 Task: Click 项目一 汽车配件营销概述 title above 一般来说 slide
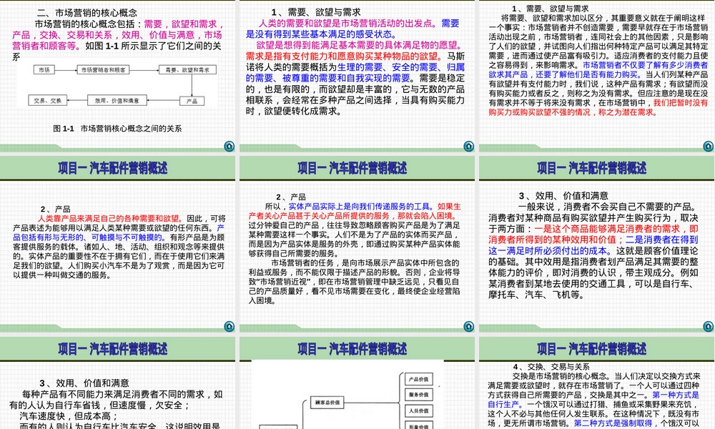pyautogui.click(x=592, y=168)
